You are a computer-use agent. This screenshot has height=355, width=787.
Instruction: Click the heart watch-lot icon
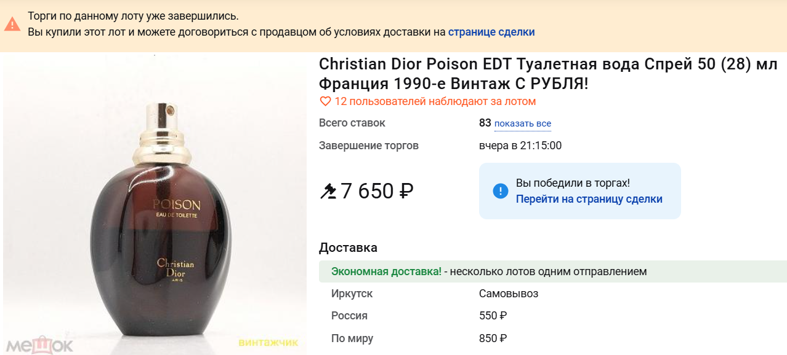[x=325, y=101]
